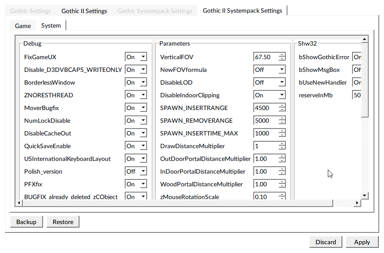384x253 pixels.
Task: Click the Parameters group title
Action: pos(175,43)
